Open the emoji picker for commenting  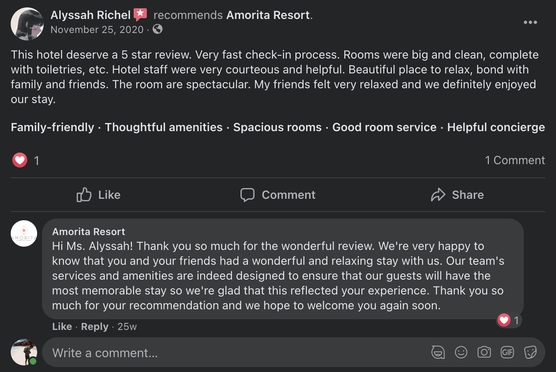[461, 352]
